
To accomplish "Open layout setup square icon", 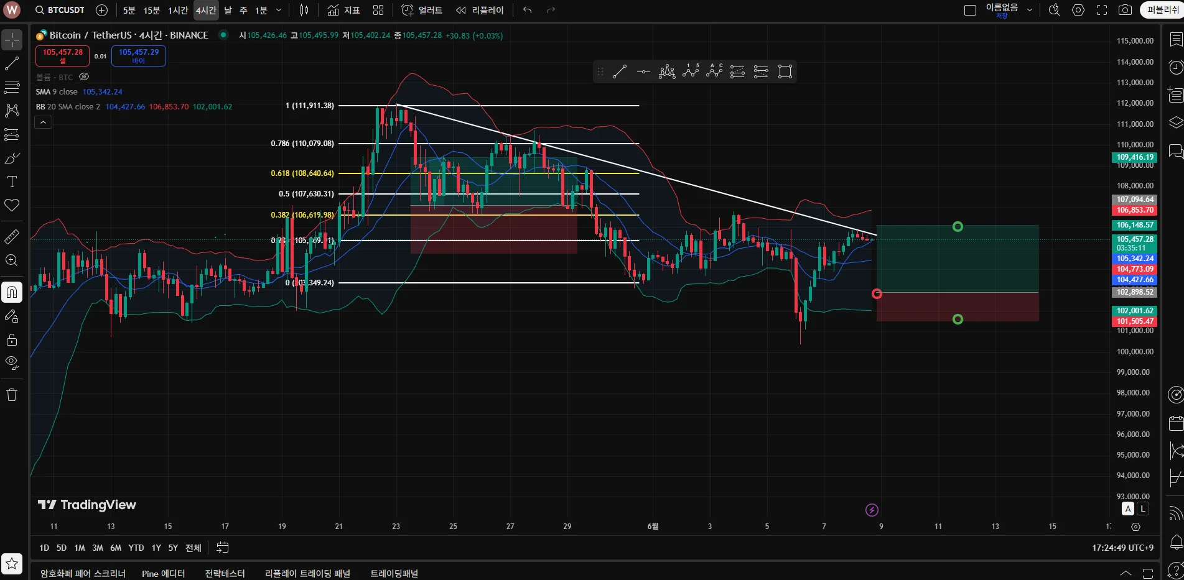I will [x=970, y=11].
